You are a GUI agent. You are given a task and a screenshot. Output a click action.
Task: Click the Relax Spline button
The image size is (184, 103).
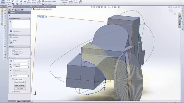click(x=20, y=89)
